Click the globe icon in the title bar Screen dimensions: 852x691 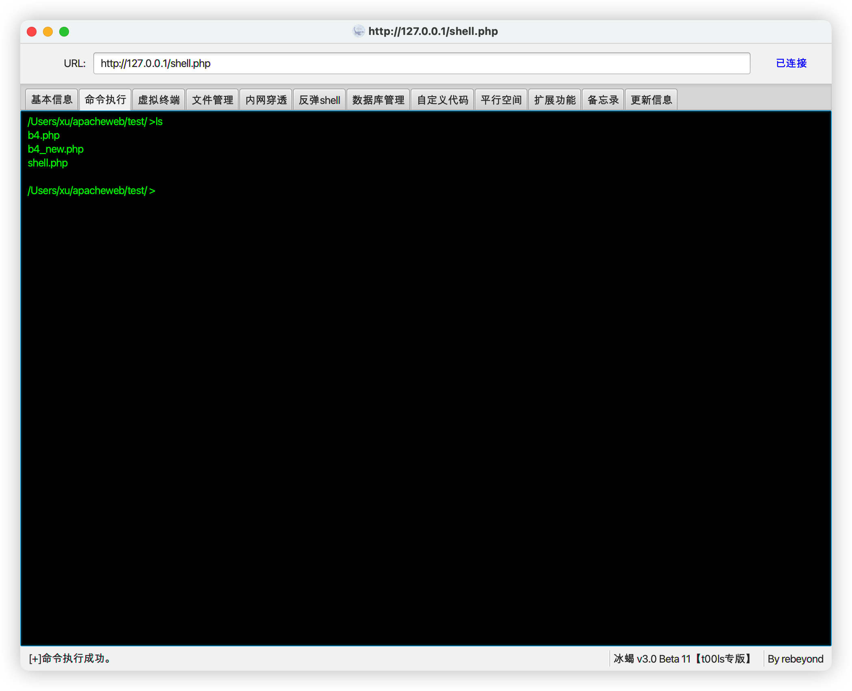359,31
